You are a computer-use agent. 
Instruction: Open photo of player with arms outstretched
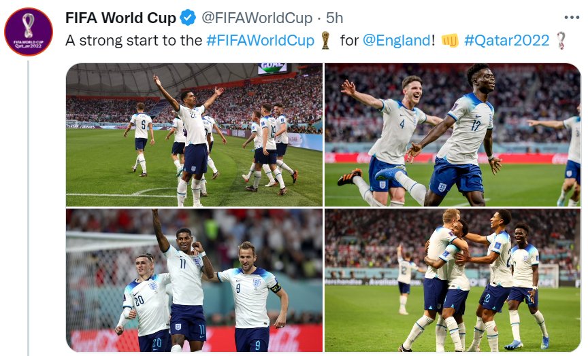pyautogui.click(x=194, y=135)
